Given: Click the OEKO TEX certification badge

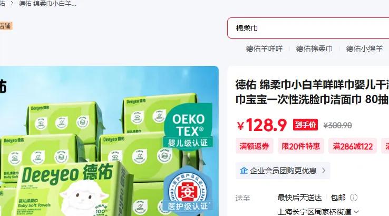Looking at the screenshot, I should click(x=188, y=127).
